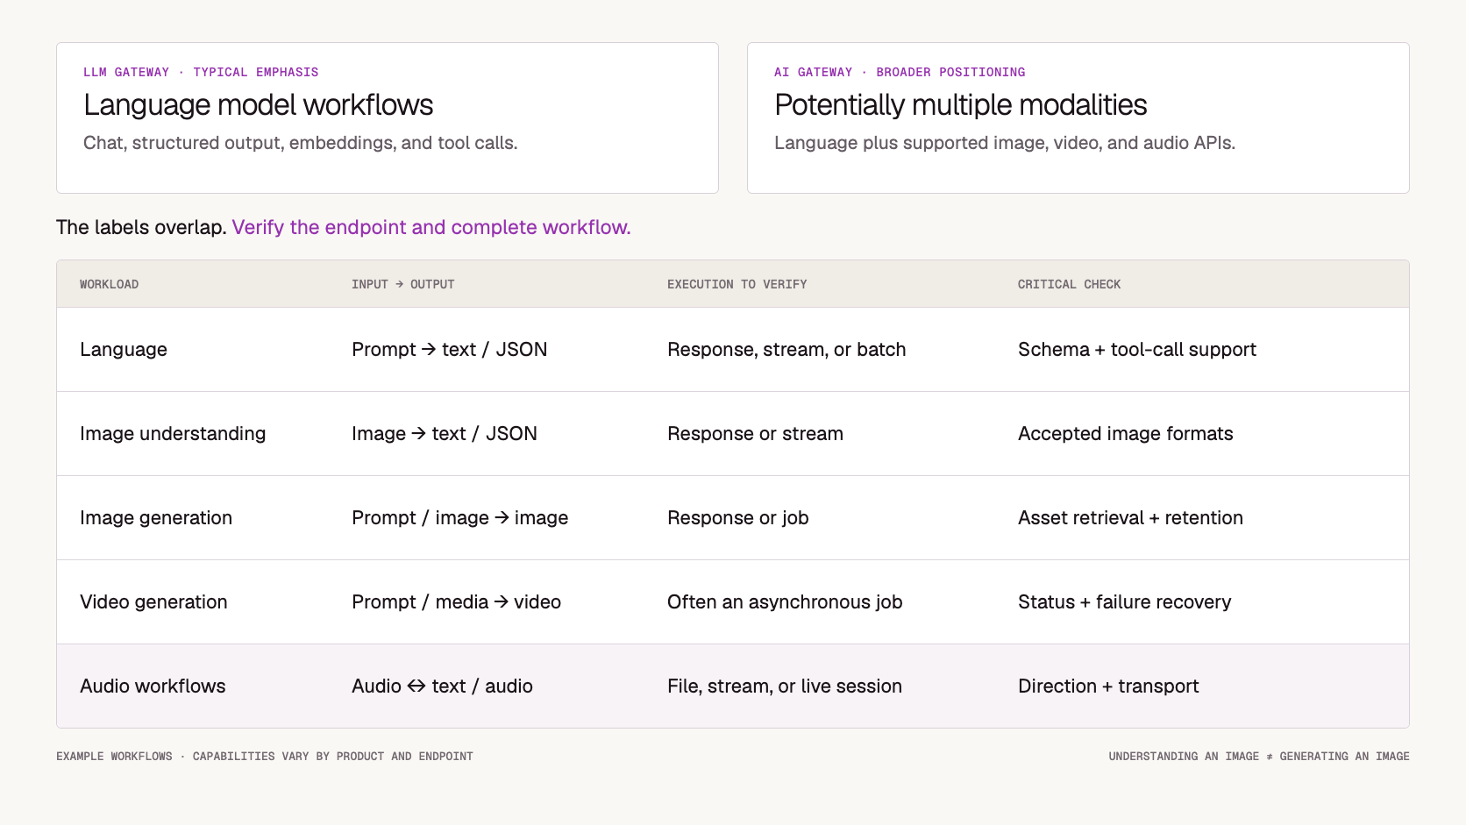Screen dimensions: 1466x825
Task: Select 'LLM GATEWAY · TYPICAL EMPHASIS' label
Action: pos(201,72)
